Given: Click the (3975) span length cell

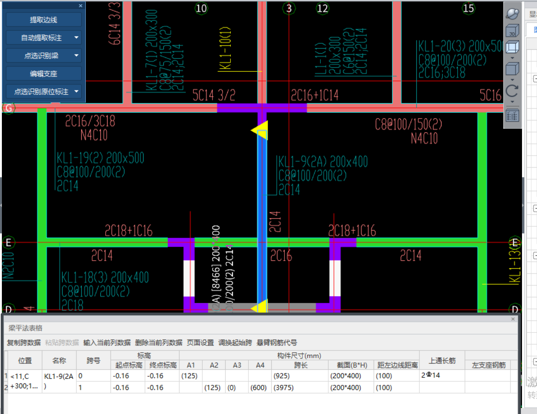Looking at the screenshot, I should [x=300, y=387].
